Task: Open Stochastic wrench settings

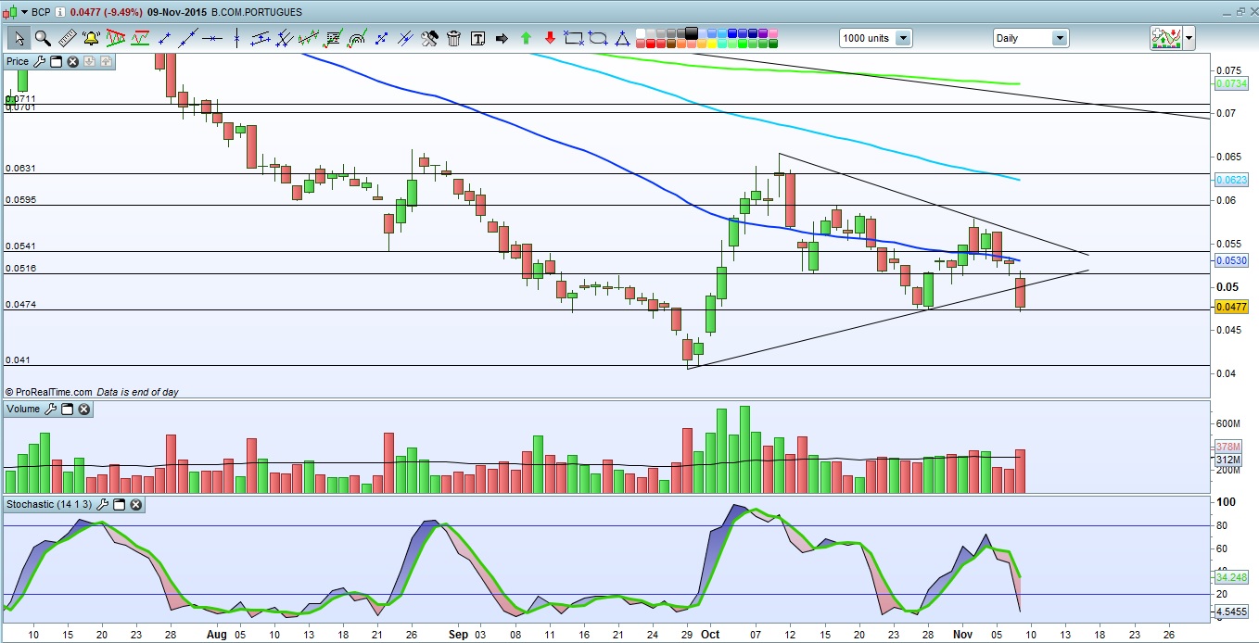Action: (x=102, y=505)
